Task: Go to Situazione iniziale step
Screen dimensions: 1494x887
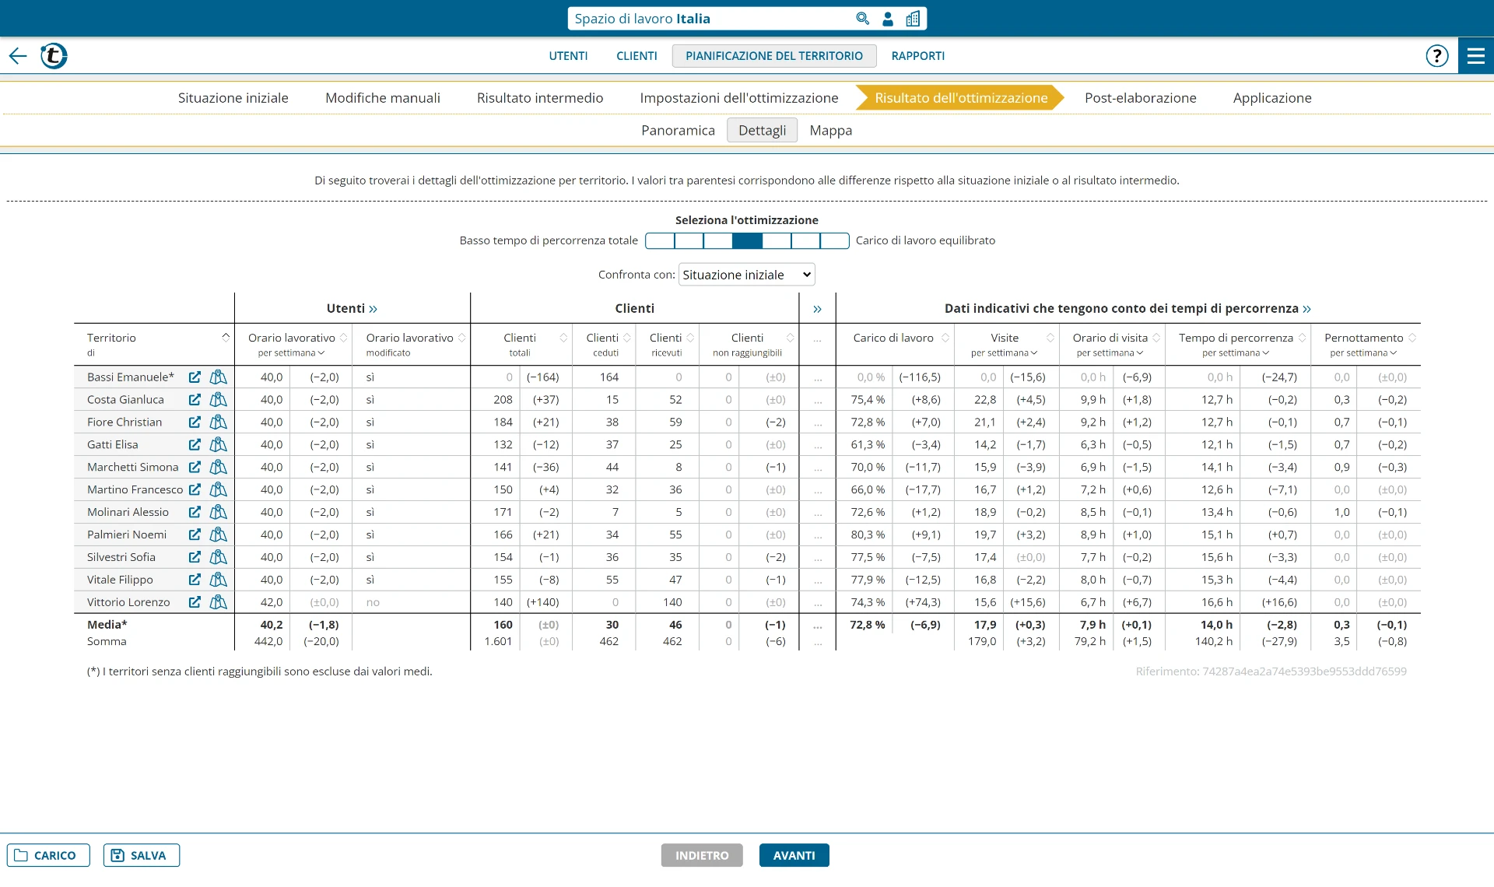Action: point(233,98)
